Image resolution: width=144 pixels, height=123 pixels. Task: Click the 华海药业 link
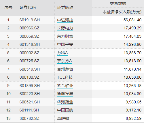coord(65,102)
